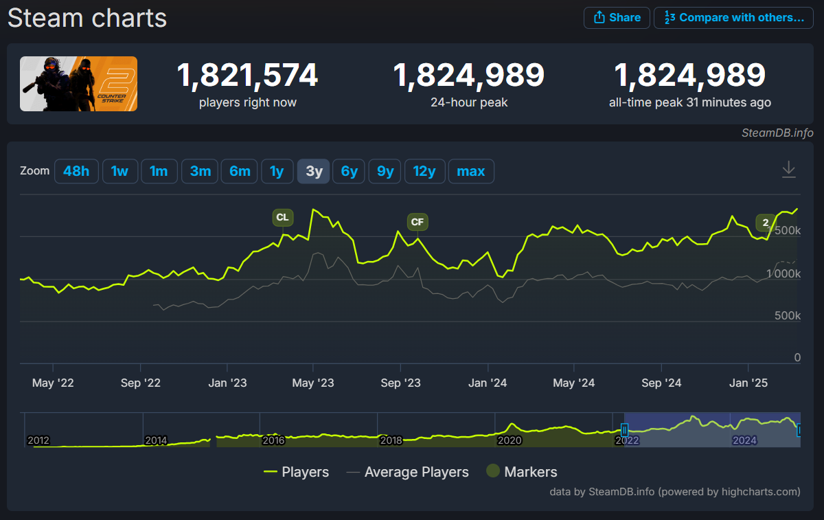Open Compare with others
Screen dimensions: 824x520
click(x=734, y=18)
